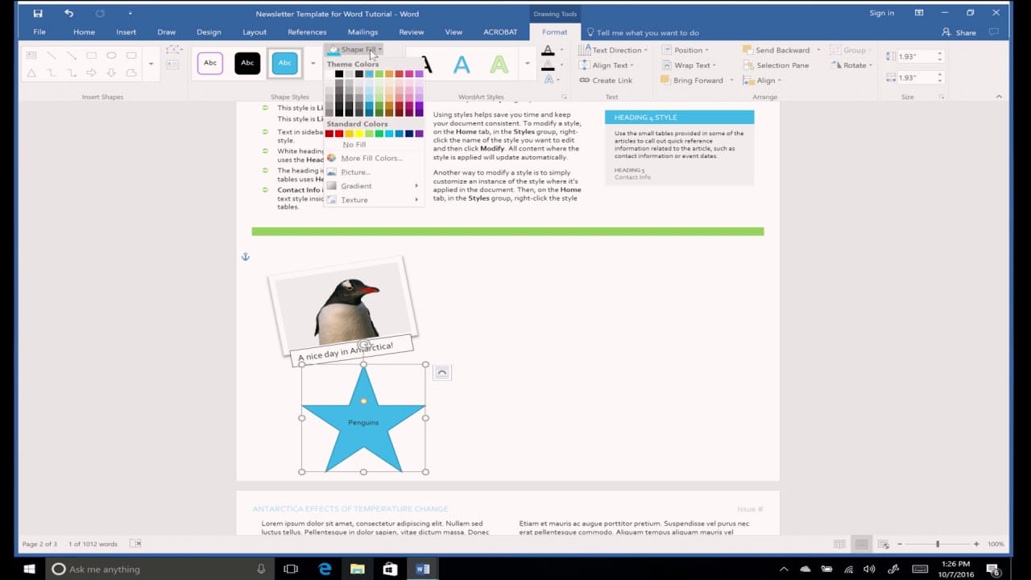Switch to Read Mode view in status bar

pyautogui.click(x=839, y=545)
